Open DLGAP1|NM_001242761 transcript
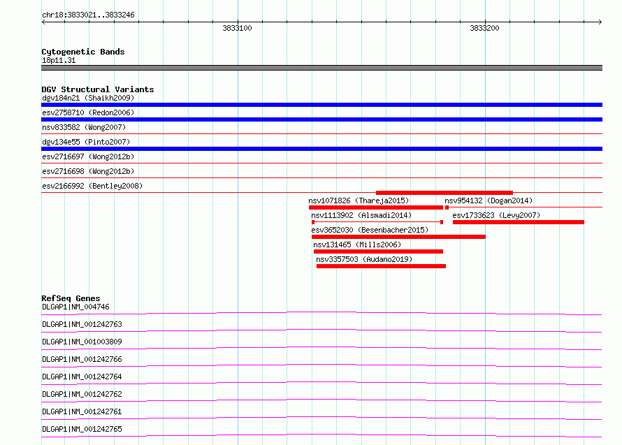Screen dimensions: 622x445 [x=82, y=411]
